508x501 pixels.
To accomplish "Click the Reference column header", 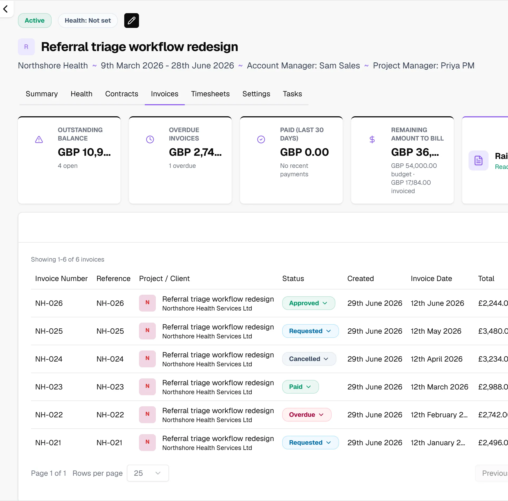I will click(113, 279).
